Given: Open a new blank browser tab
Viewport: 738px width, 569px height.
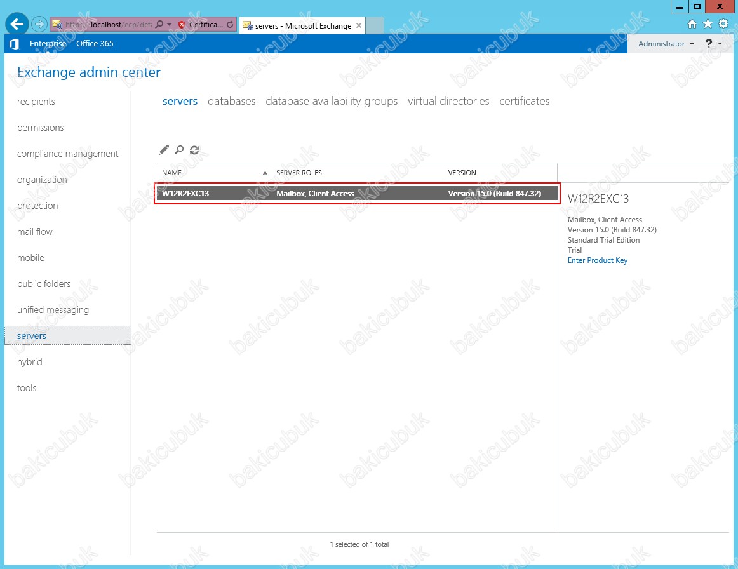Looking at the screenshot, I should [x=375, y=25].
